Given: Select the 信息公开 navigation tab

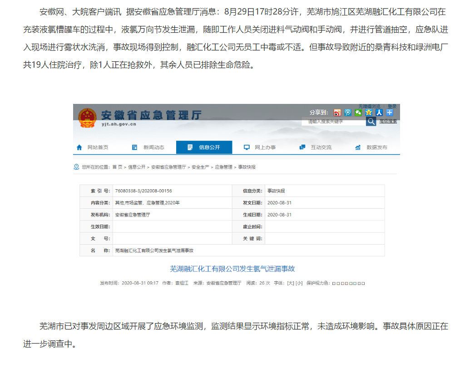Looking at the screenshot, I should [204, 147].
